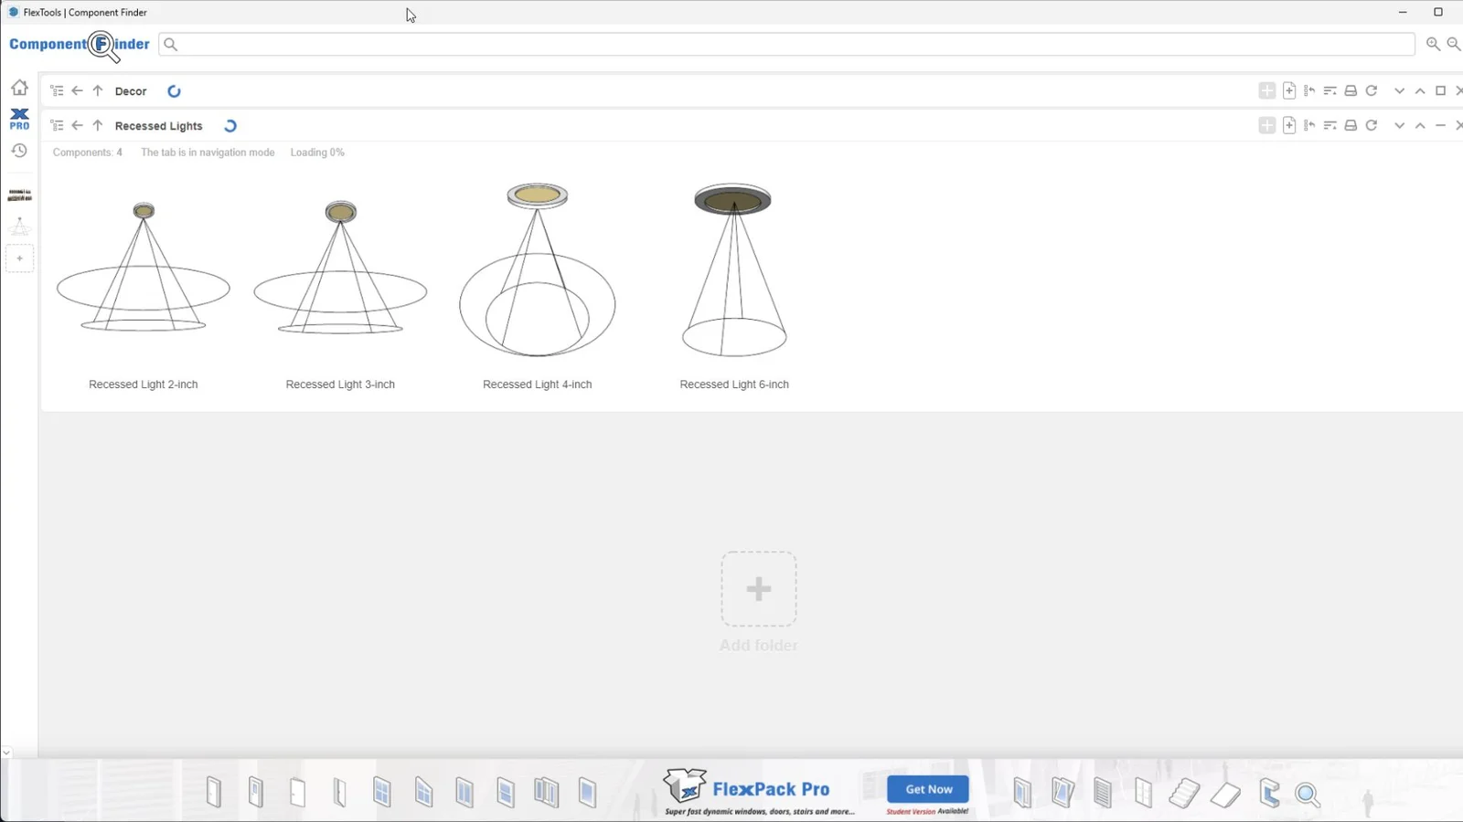1463x822 pixels.
Task: Click the Add folder button
Action: (758, 589)
